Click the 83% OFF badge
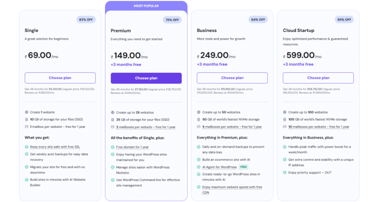Viewport: 374px width, 202px height. 86,20
